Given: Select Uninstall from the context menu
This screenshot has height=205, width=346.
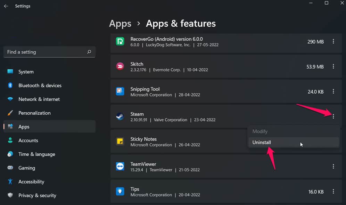Looking at the screenshot, I should (262, 142).
